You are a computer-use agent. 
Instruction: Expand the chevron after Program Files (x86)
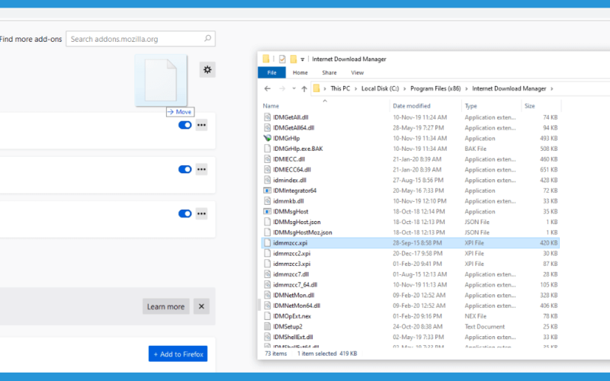(466, 88)
